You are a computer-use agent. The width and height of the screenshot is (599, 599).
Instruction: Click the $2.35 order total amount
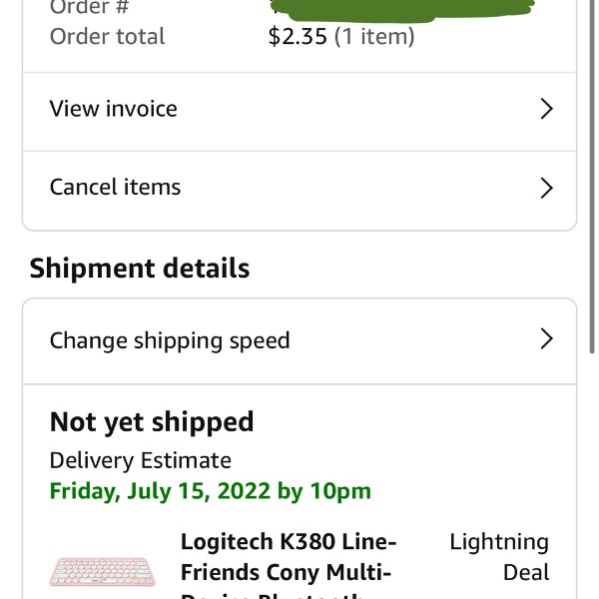(x=298, y=37)
